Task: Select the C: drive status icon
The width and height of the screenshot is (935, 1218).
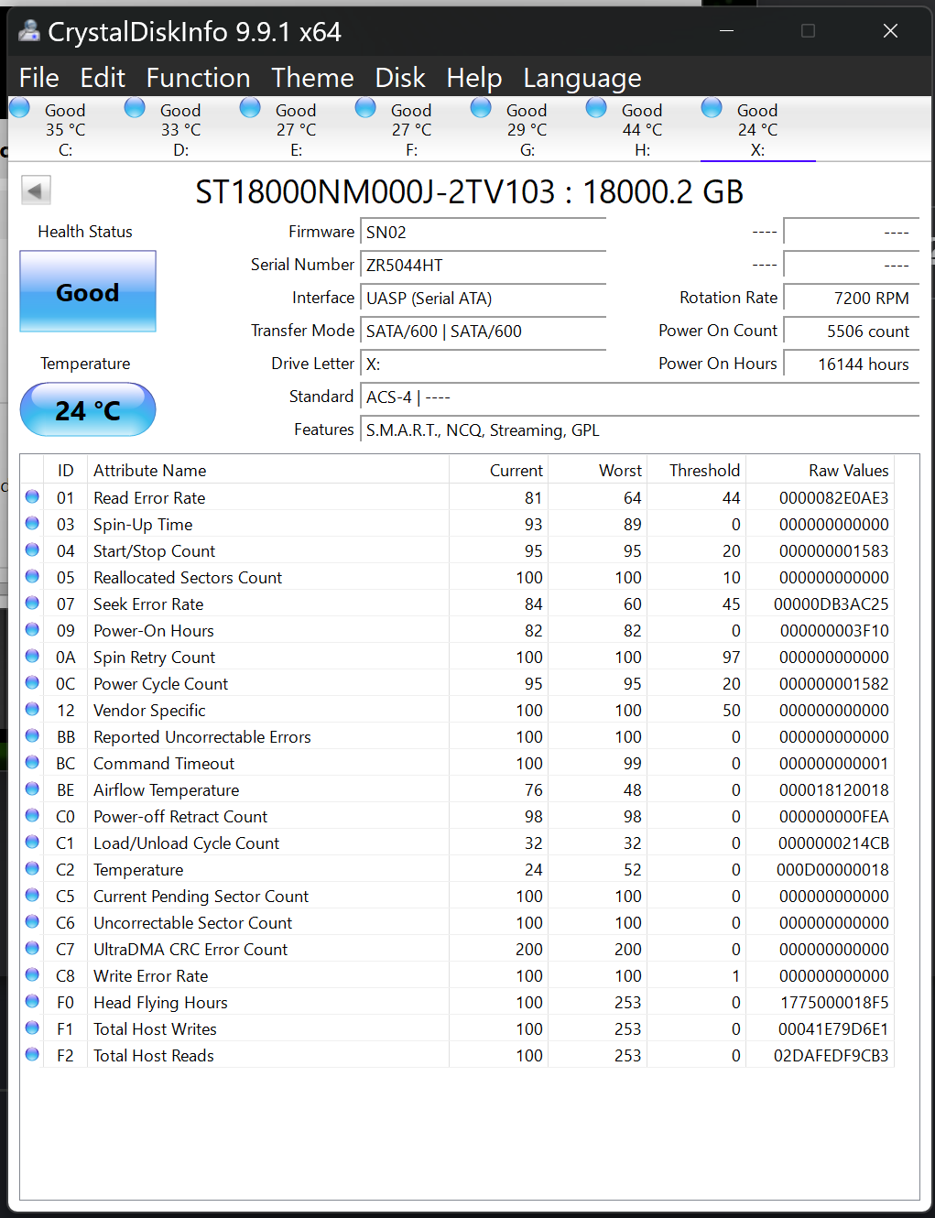Action: tap(19, 108)
